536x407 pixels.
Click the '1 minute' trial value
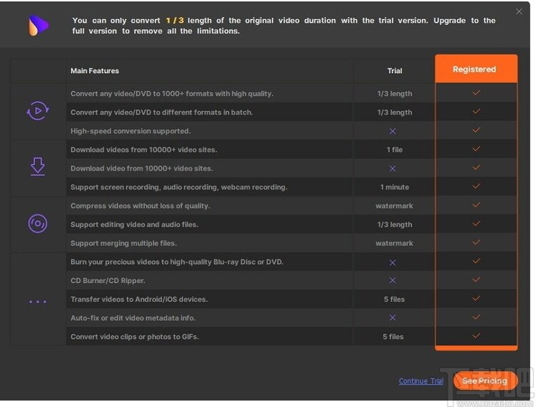click(395, 187)
